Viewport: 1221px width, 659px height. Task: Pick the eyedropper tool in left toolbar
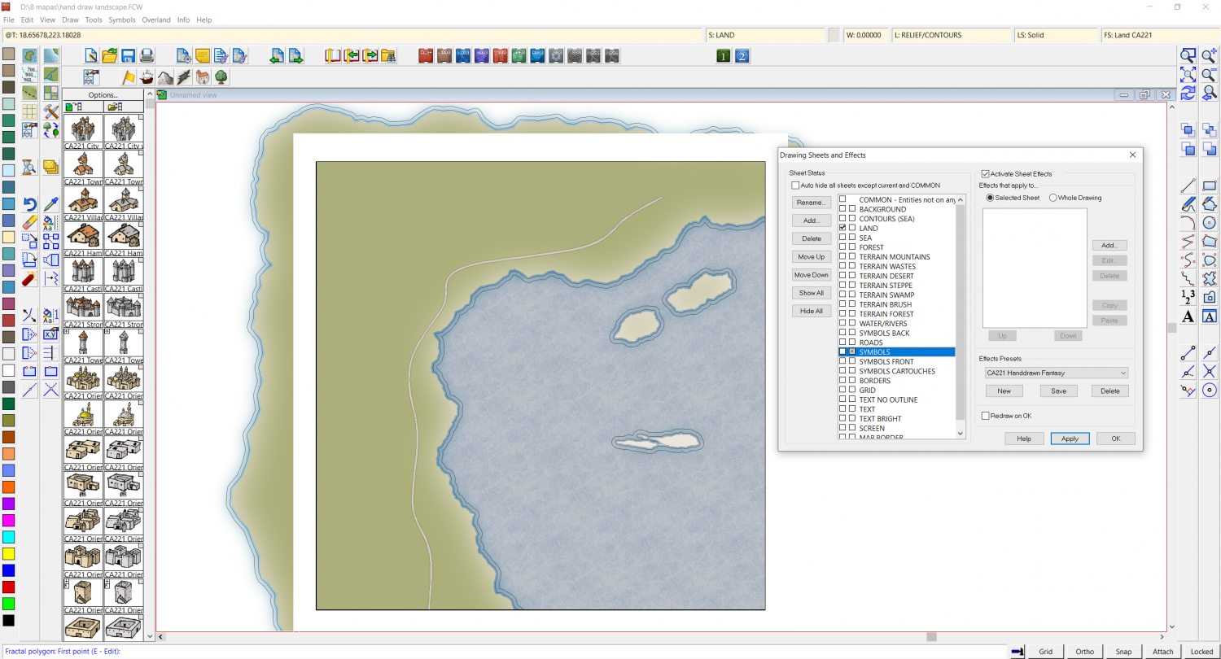50,204
